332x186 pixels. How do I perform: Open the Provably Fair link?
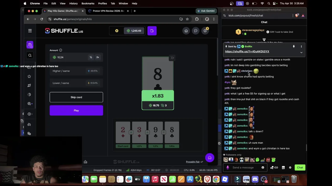tap(194, 162)
